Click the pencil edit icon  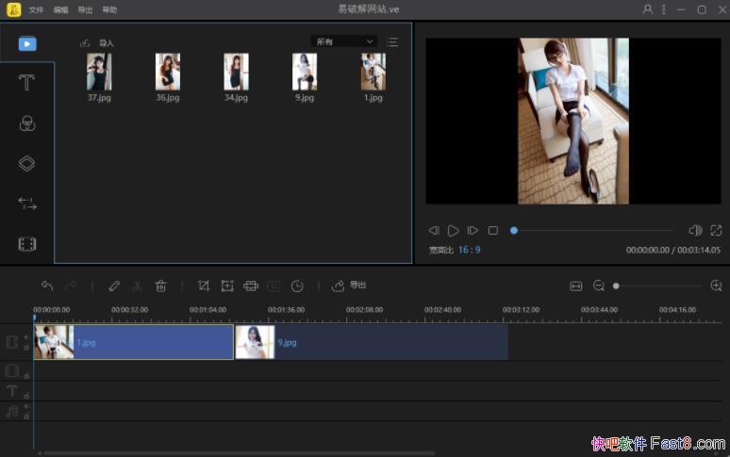click(114, 286)
